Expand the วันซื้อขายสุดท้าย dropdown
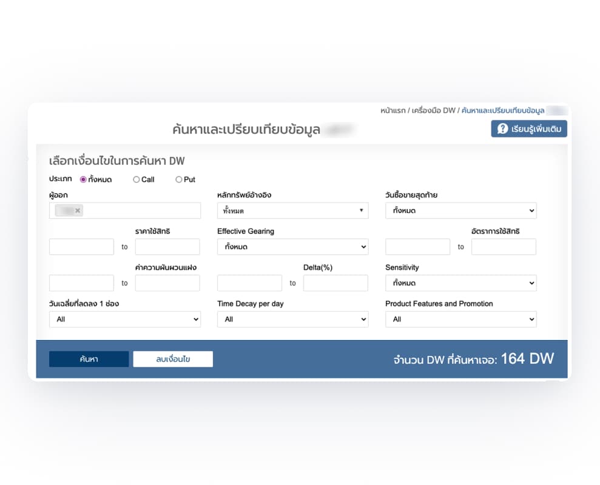600x485 pixels. [x=460, y=210]
